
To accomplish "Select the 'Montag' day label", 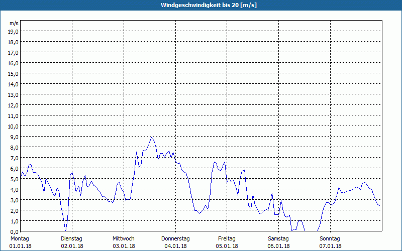I will tap(20, 239).
